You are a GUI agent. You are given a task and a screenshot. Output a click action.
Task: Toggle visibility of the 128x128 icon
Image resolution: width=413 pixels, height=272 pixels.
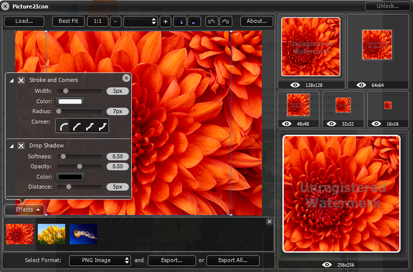[295, 85]
